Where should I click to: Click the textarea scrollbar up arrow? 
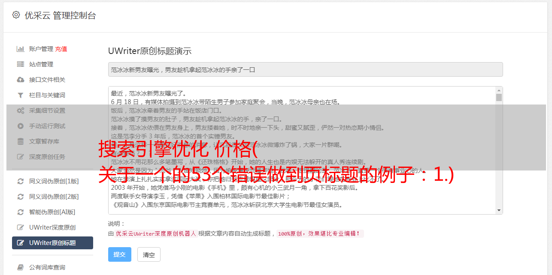(x=499, y=90)
